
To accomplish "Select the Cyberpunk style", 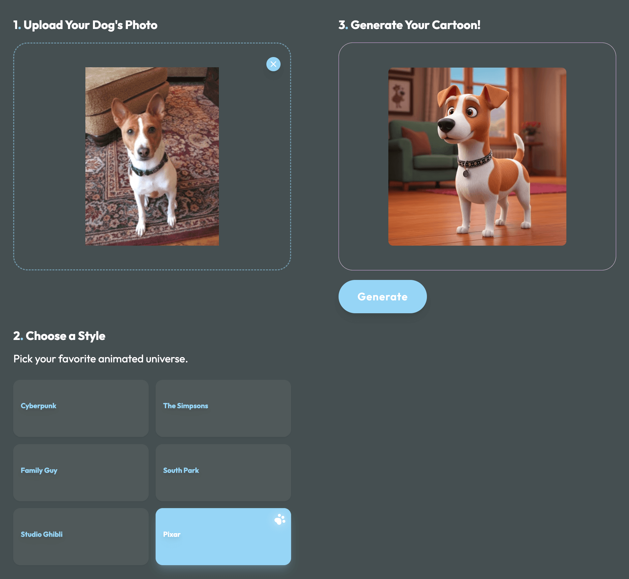I will click(x=81, y=409).
